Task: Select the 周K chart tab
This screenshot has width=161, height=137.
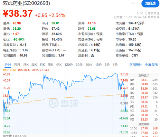Action: [x=34, y=65]
